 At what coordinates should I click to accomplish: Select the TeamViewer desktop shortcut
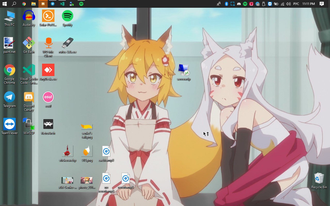[x=10, y=127]
